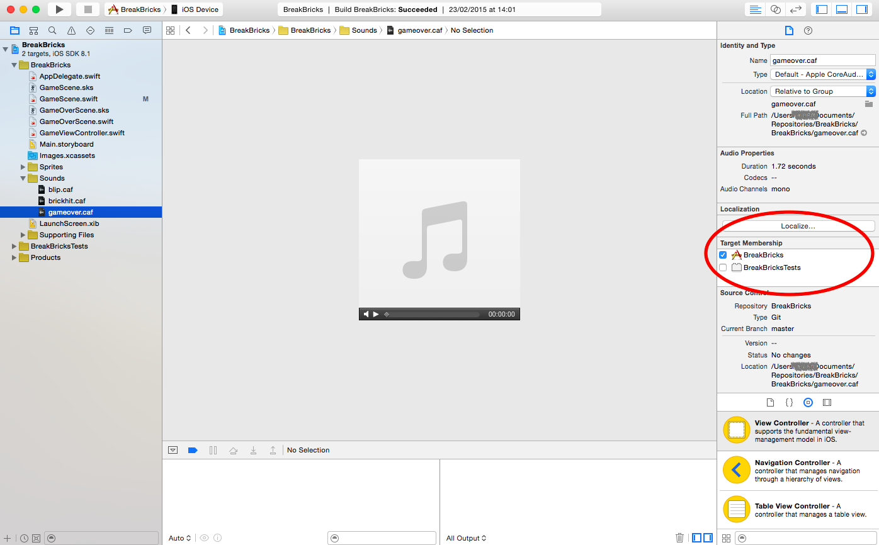
Task: Expand the Supporting Files folder
Action: pyautogui.click(x=23, y=235)
